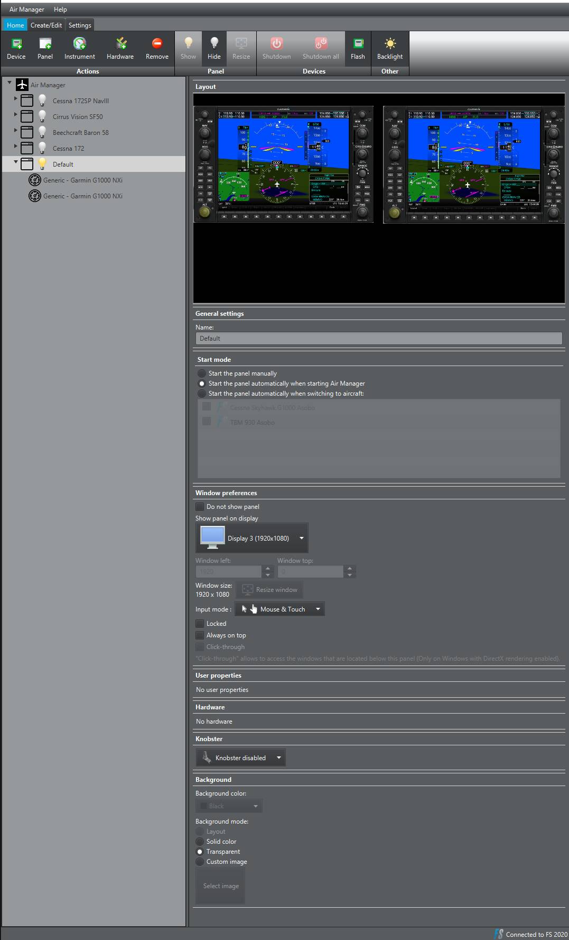569x940 pixels.
Task: Click the Device icon in Actions toolbar
Action: point(16,44)
